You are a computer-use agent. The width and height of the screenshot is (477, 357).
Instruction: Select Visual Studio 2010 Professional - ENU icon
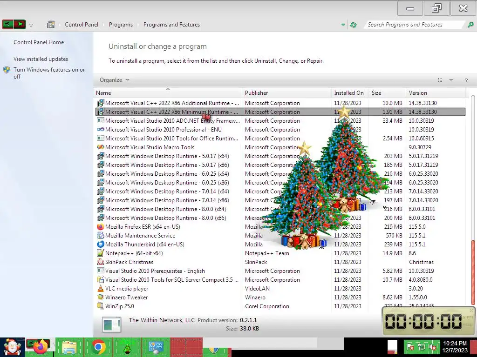[101, 129]
